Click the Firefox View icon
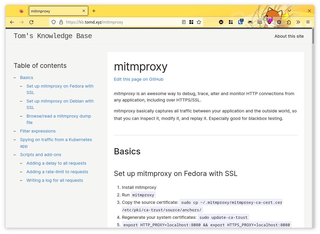 coord(22,11)
